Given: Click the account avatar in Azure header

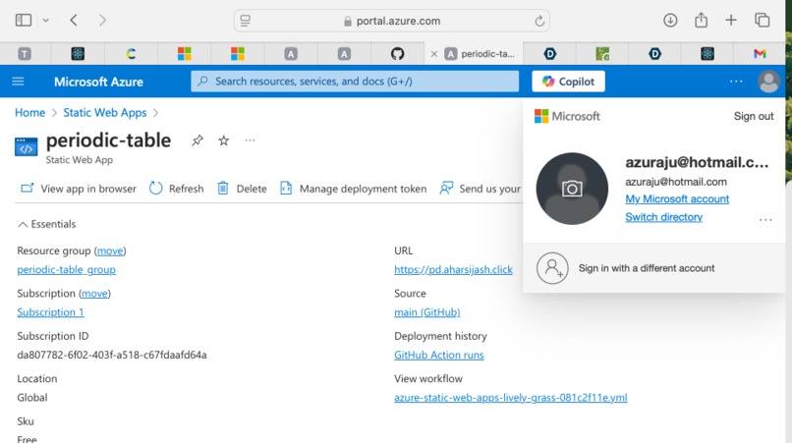Looking at the screenshot, I should point(768,82).
